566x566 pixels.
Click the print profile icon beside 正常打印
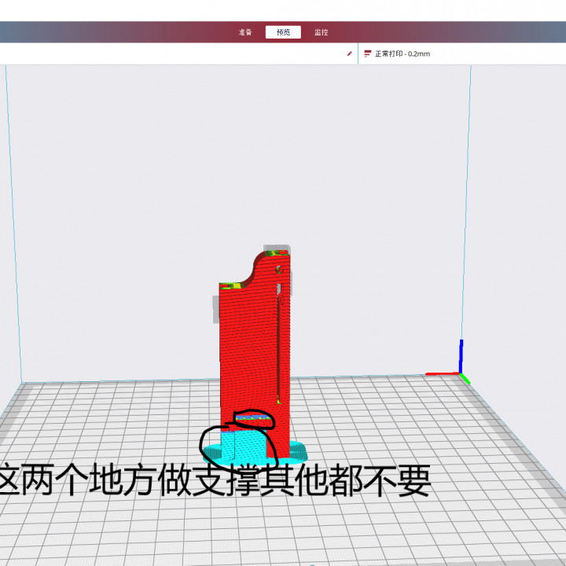367,53
